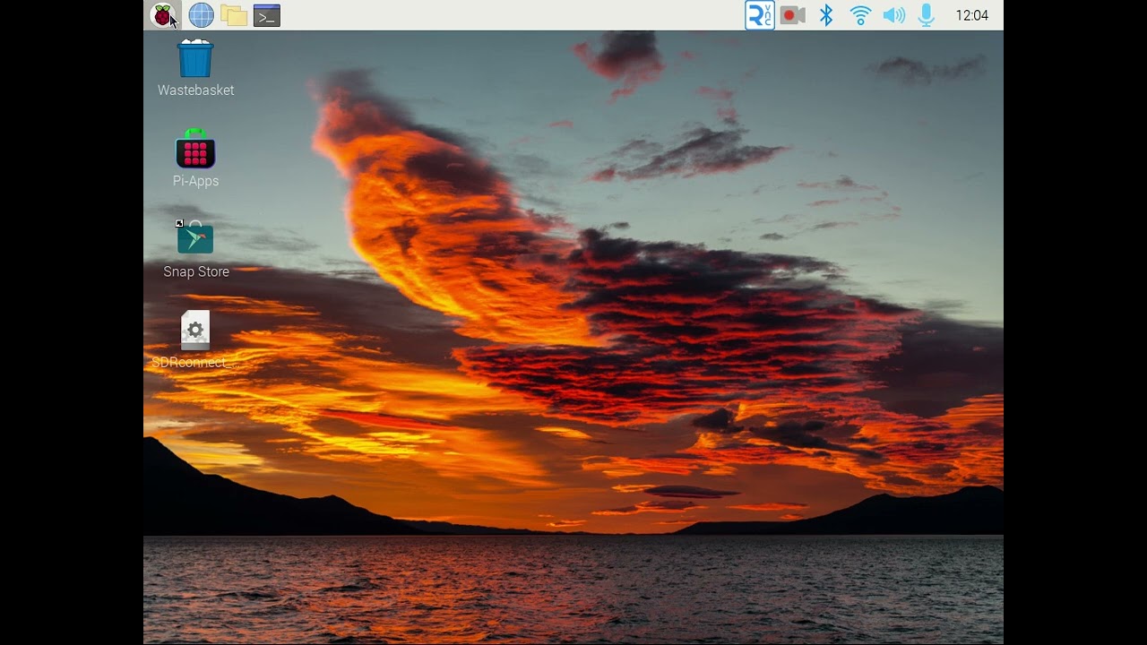The width and height of the screenshot is (1147, 645).
Task: Click the "Wastebasket" text label
Action: tap(195, 90)
